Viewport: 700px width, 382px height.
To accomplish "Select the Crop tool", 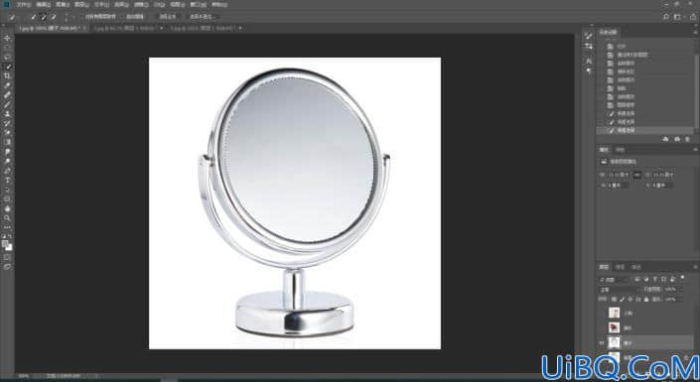I will point(7,76).
